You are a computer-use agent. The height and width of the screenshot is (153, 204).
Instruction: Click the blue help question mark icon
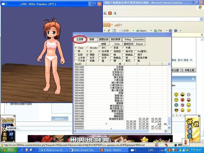click(x=176, y=31)
